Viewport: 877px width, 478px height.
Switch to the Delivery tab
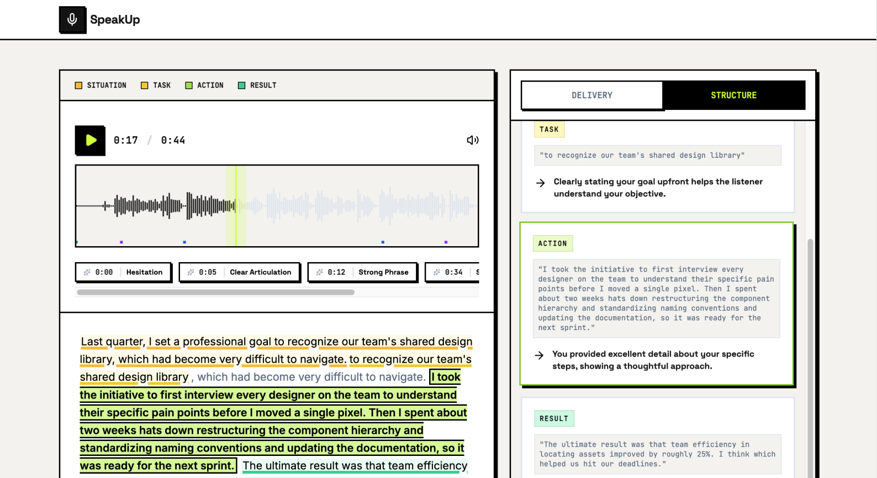592,95
